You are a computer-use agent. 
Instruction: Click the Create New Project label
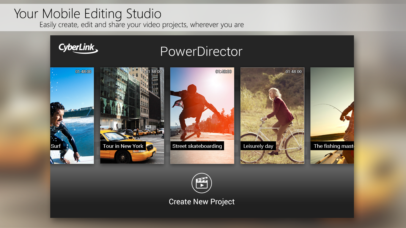pos(202,202)
